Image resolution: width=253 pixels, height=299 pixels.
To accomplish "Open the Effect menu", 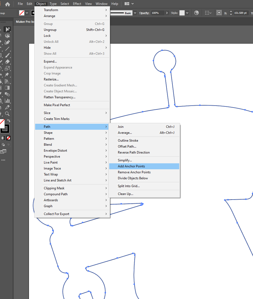I will pyautogui.click(x=77, y=4).
